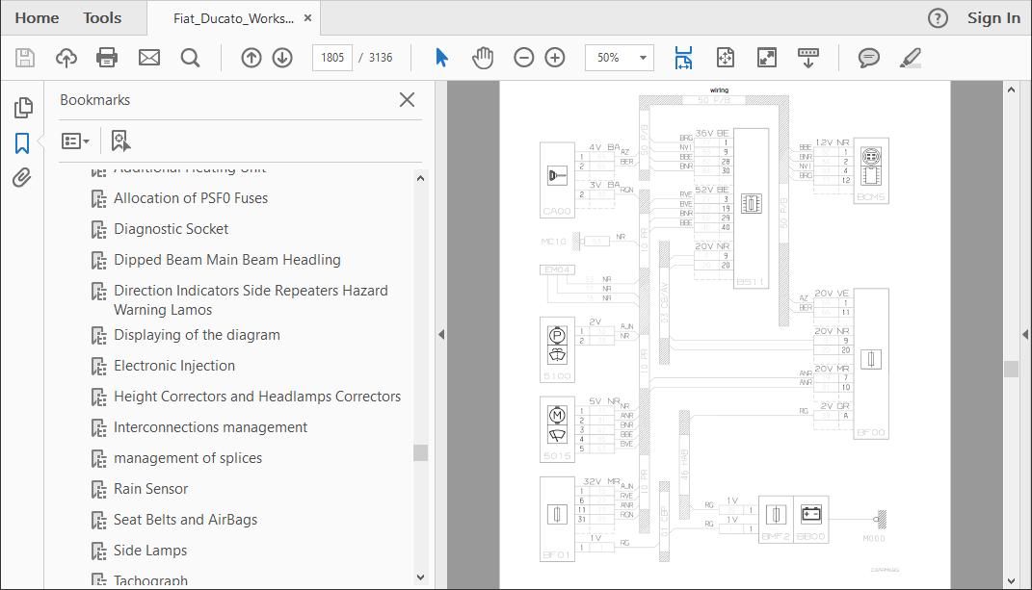Click the bookmark icon beside Rain Sensor

(98, 489)
